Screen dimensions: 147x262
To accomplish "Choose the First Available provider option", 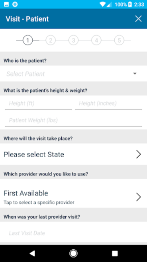I will click(x=73, y=197).
